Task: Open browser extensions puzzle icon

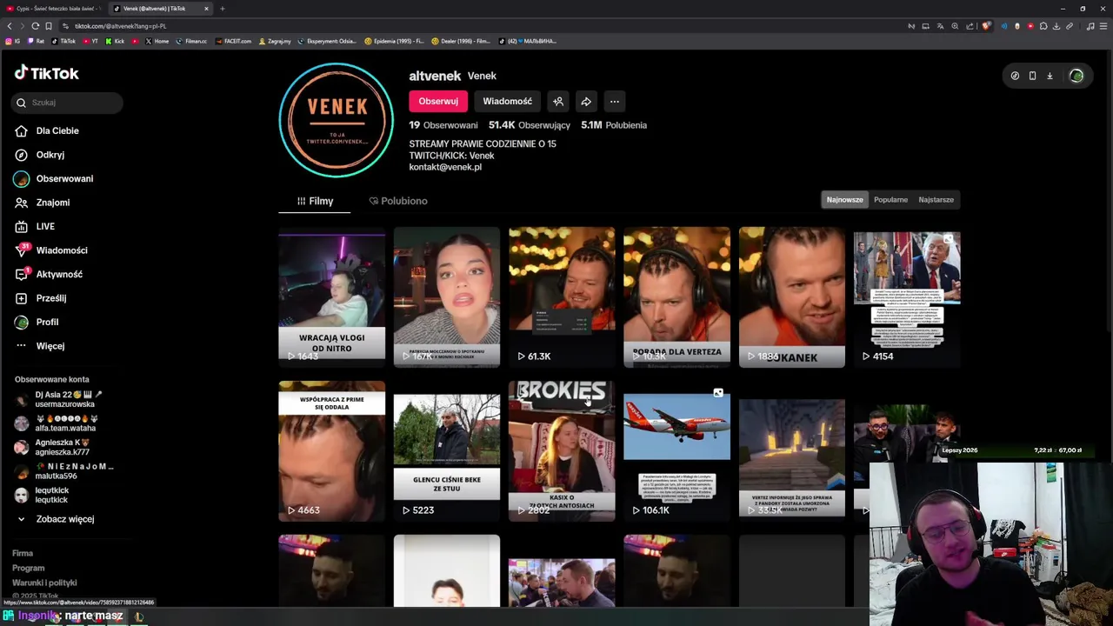Action: point(1043,26)
